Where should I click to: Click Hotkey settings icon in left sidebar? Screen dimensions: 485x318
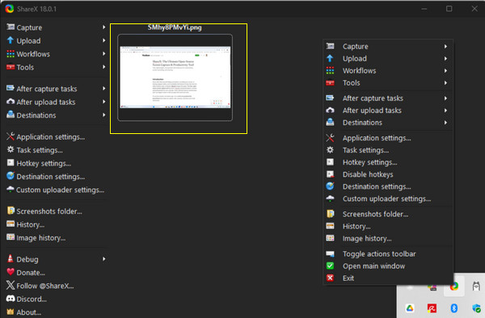pyautogui.click(x=11, y=163)
